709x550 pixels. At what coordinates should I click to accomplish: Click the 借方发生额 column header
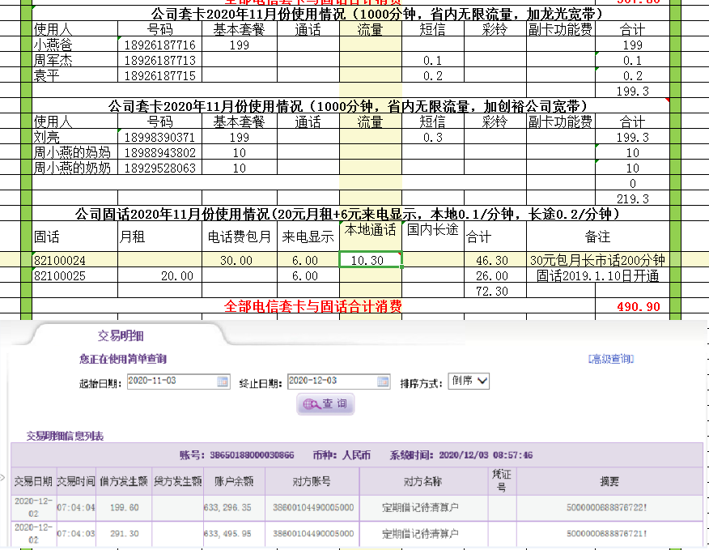coord(124,480)
